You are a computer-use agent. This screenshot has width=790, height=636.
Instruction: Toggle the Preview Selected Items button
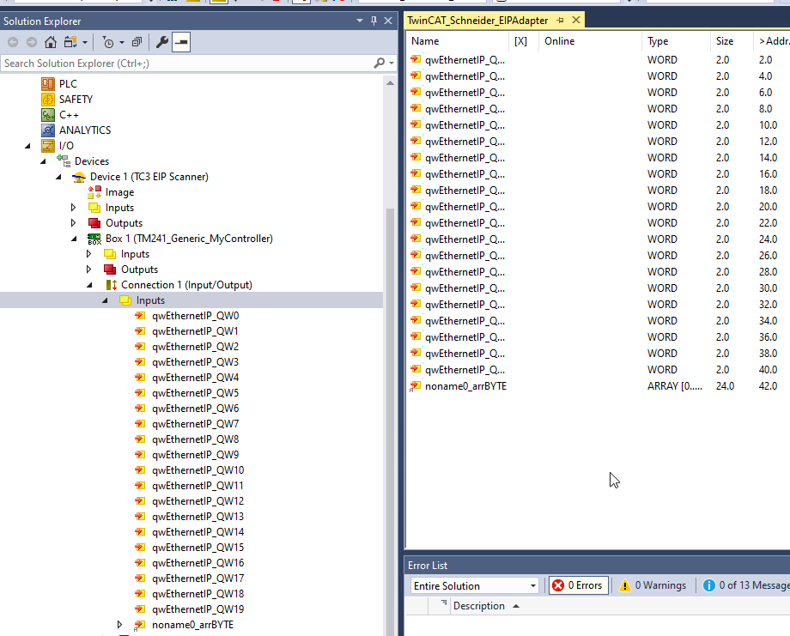pos(181,42)
